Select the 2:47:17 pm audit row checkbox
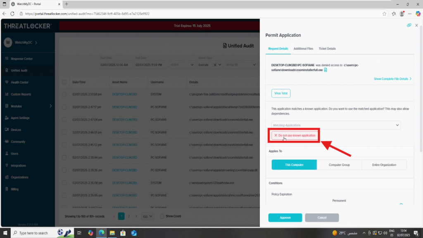This screenshot has width=423, height=238. (64, 107)
